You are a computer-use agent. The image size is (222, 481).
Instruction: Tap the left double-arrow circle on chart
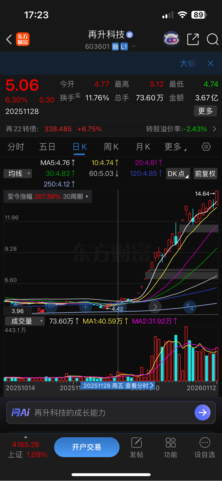[16, 306]
